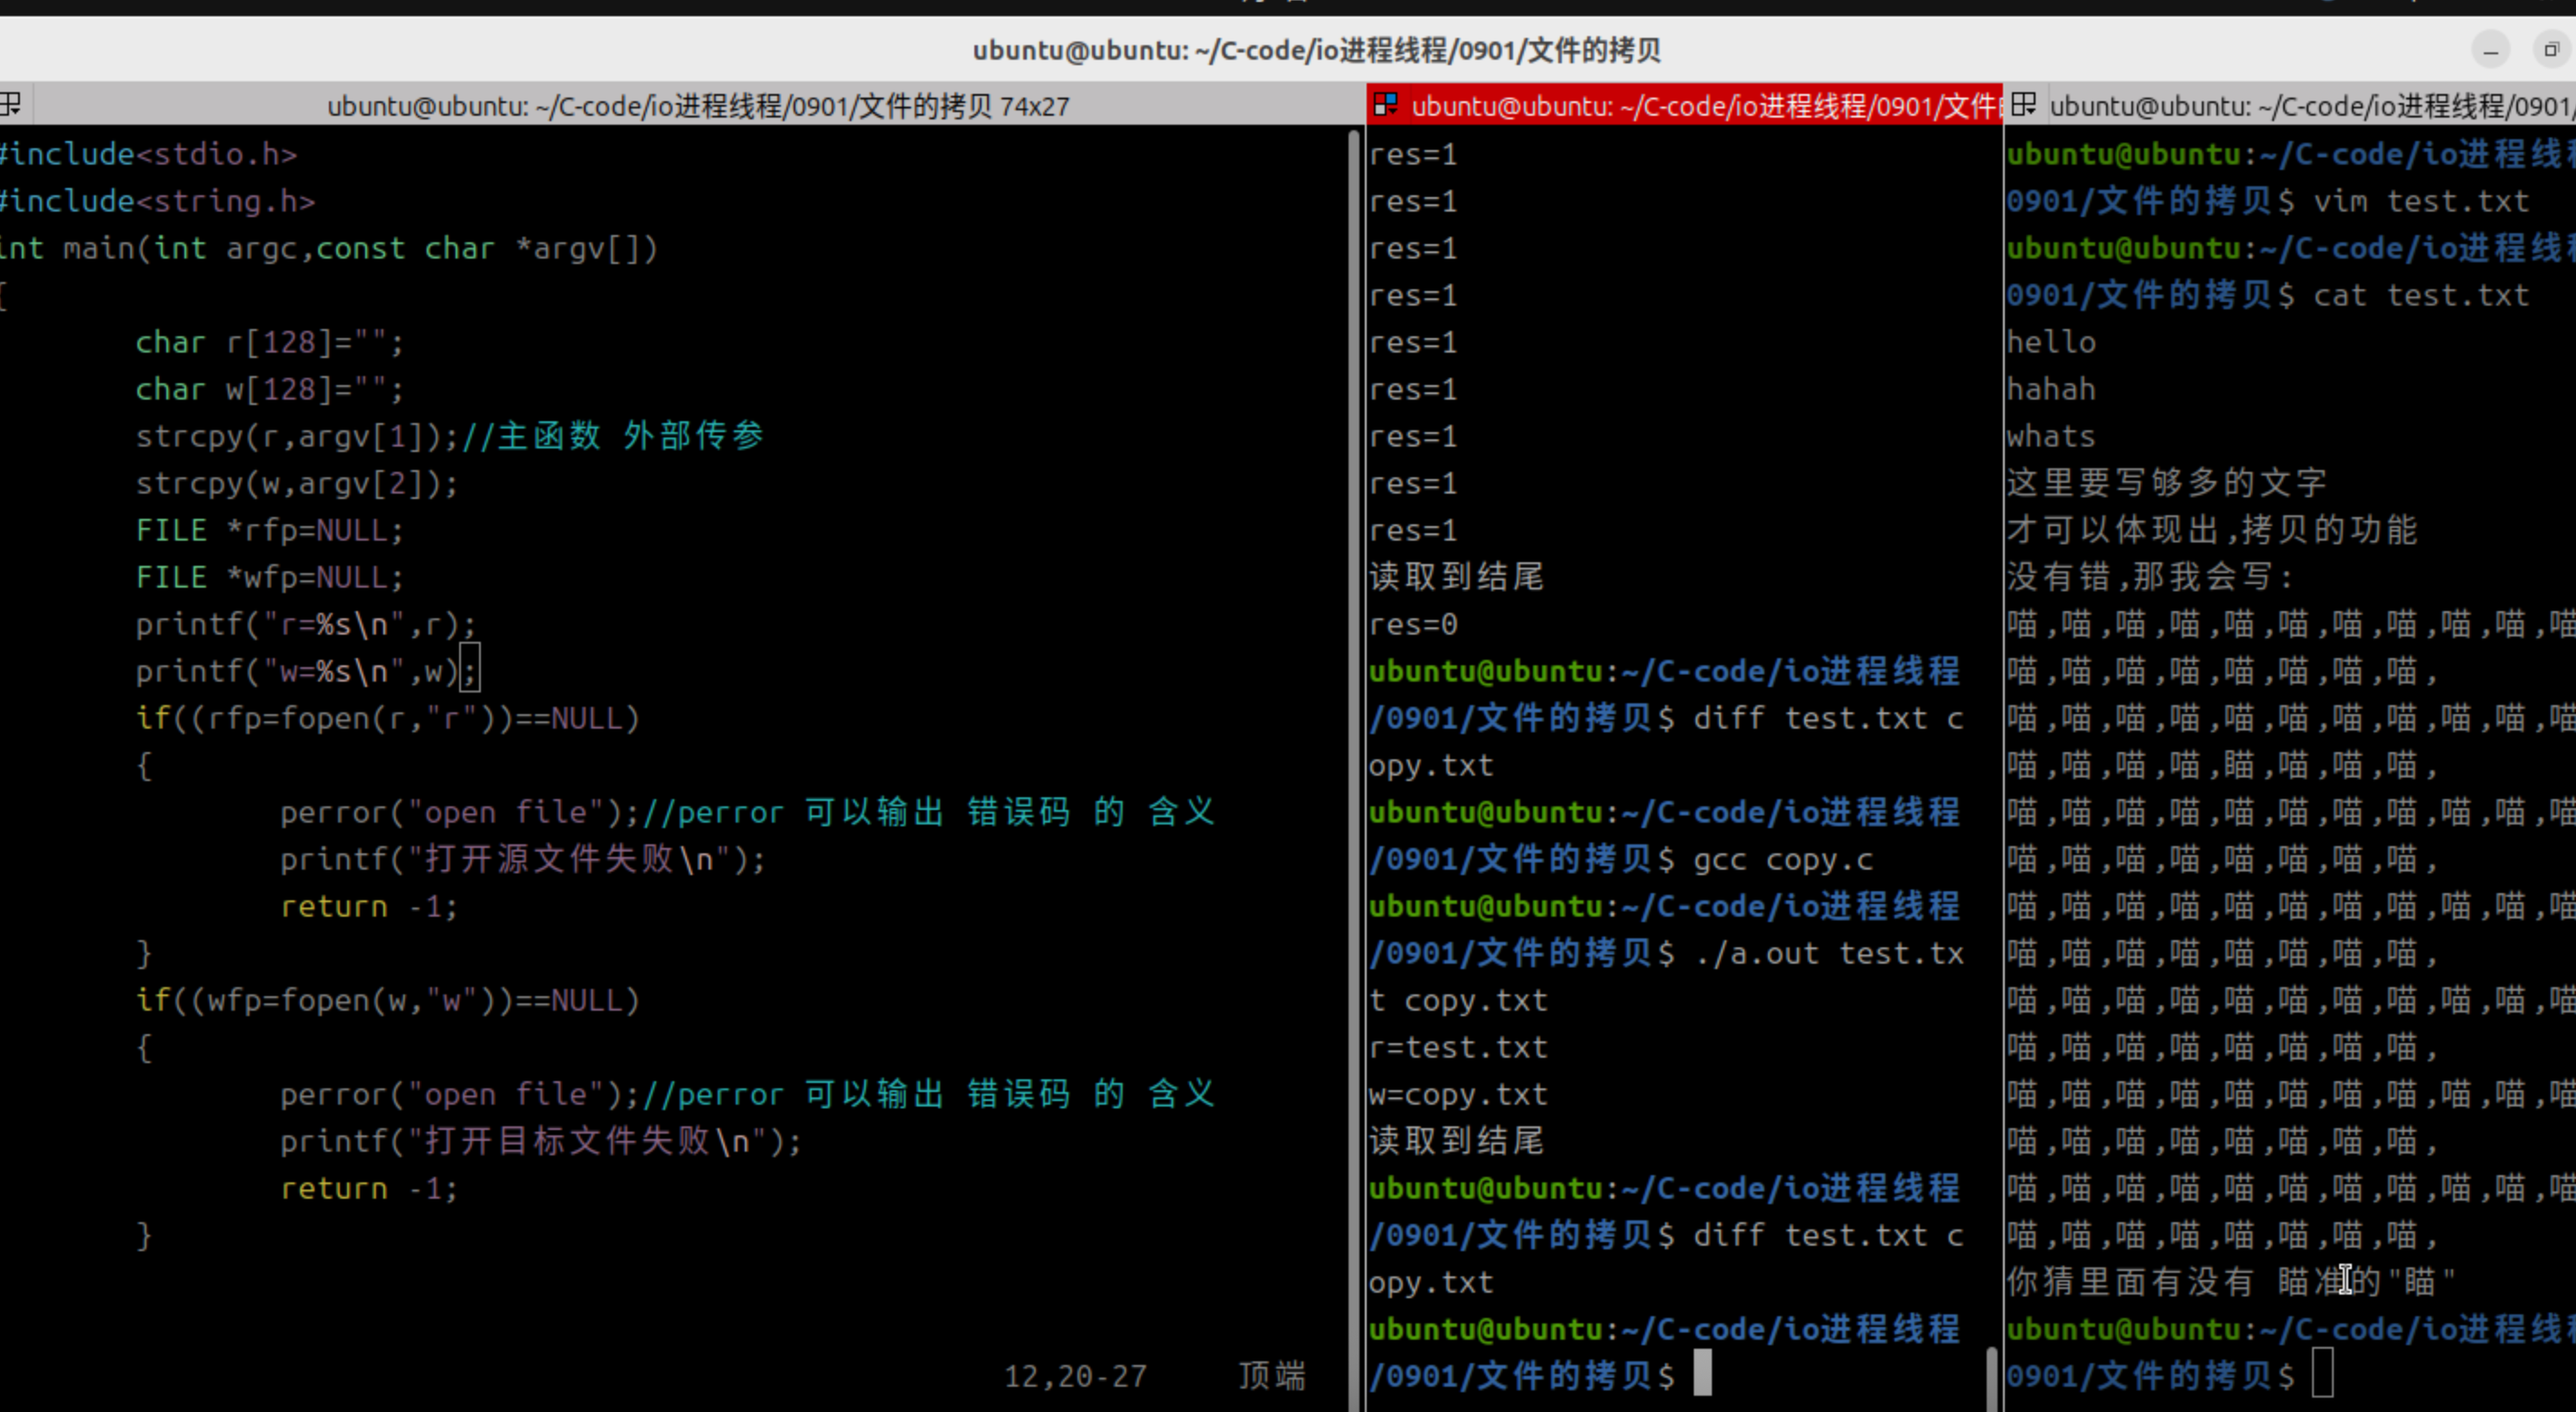
Task: Click the 'if((rfp=fopen(r,"r"))==NULL)' line
Action: point(387,719)
